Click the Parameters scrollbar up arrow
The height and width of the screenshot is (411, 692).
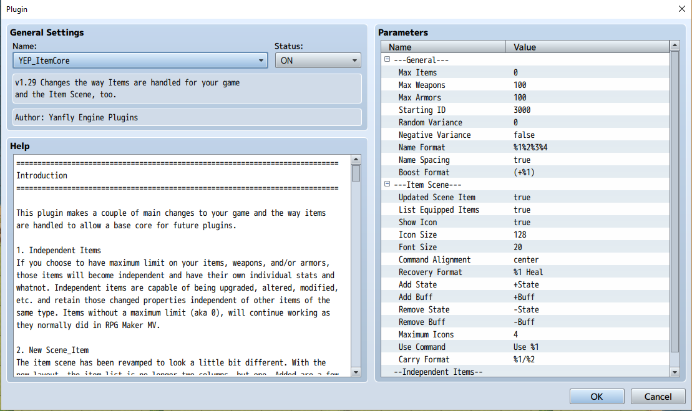(x=675, y=45)
